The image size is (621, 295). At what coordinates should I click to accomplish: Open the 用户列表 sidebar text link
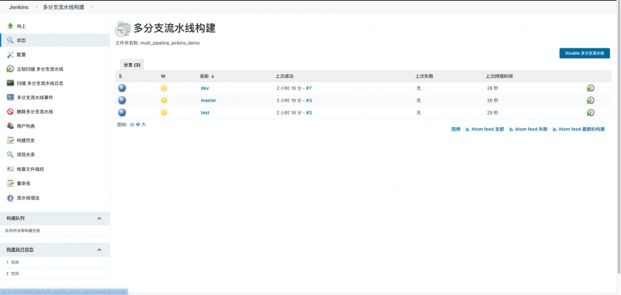(x=25, y=126)
